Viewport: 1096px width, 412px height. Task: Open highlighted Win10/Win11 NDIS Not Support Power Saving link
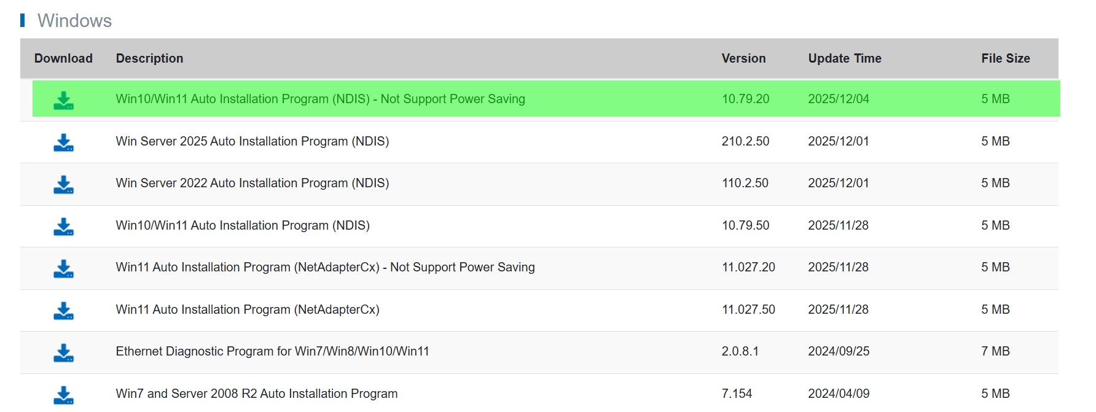(x=320, y=99)
